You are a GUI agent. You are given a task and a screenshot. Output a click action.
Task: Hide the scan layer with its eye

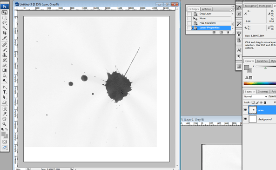point(245,110)
